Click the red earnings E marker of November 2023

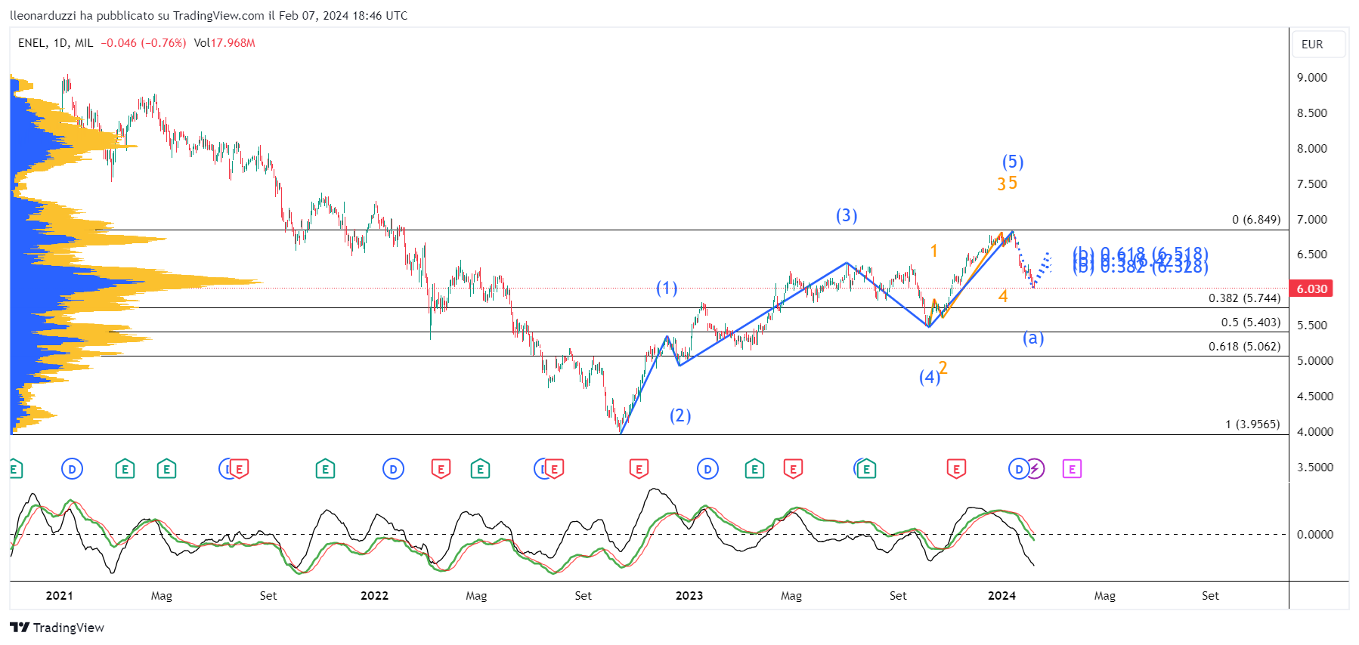(x=956, y=469)
